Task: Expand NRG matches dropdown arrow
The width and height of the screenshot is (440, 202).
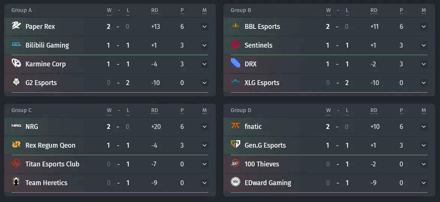Action: (x=204, y=127)
